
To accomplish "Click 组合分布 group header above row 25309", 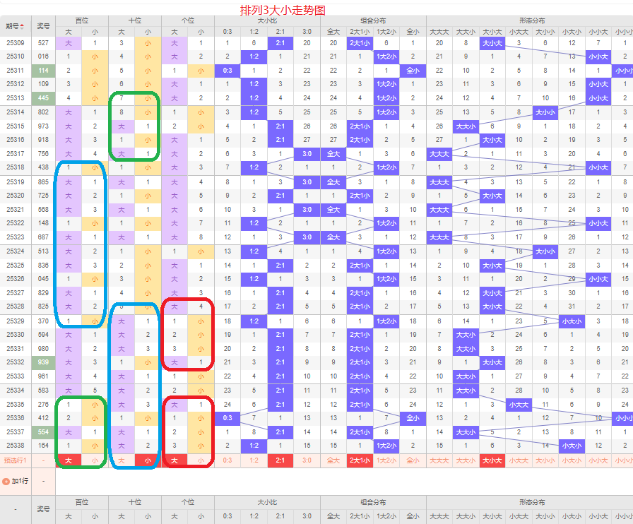I will [373, 20].
